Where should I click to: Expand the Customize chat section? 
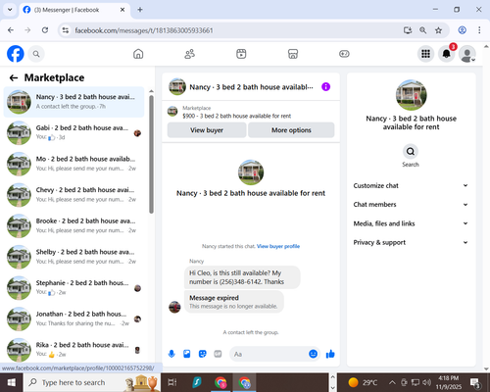[x=411, y=185]
